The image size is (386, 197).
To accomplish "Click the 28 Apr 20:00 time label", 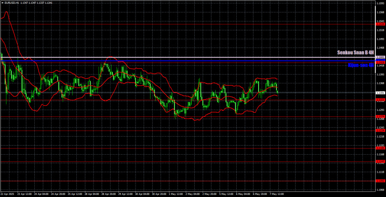I will 108,194.
